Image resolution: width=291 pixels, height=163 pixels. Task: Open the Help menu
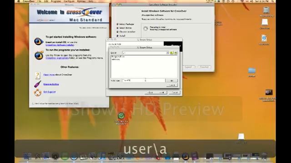tap(90, 1)
